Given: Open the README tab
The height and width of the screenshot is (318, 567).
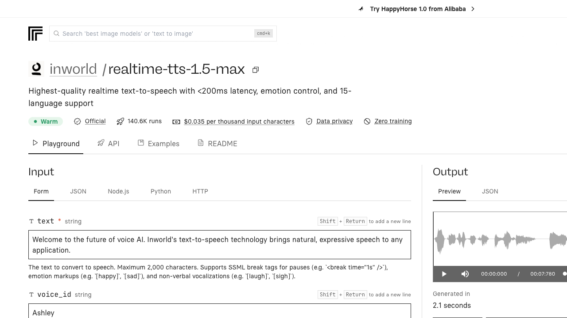Looking at the screenshot, I should [217, 144].
